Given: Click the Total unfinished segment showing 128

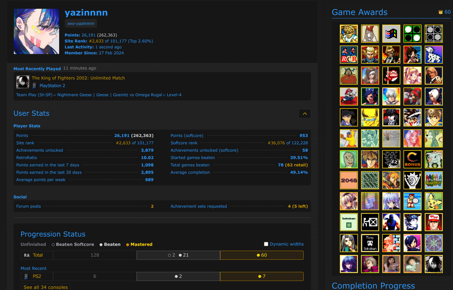Looking at the screenshot, I should click(95, 255).
